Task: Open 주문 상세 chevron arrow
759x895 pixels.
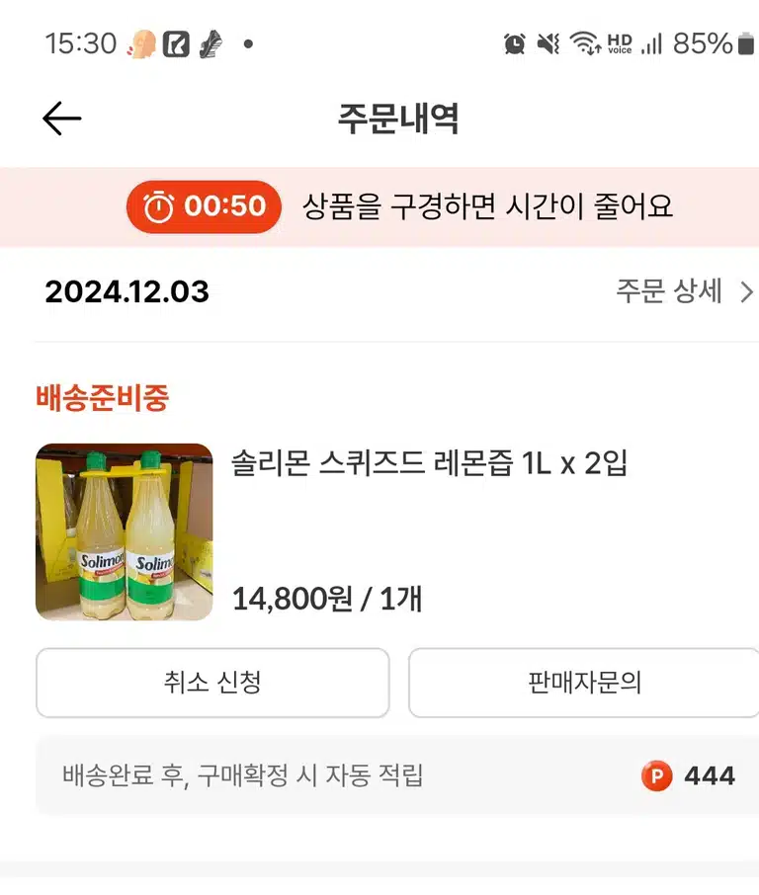Action: point(746,291)
